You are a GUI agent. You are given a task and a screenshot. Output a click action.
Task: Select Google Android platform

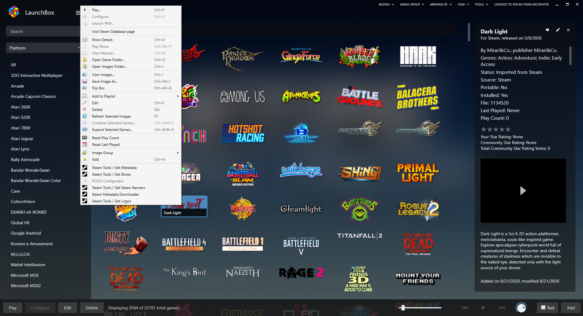pyautogui.click(x=26, y=233)
